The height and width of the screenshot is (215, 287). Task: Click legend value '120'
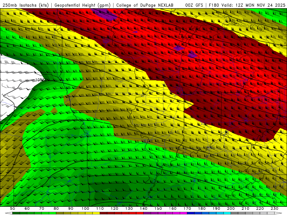114,209
